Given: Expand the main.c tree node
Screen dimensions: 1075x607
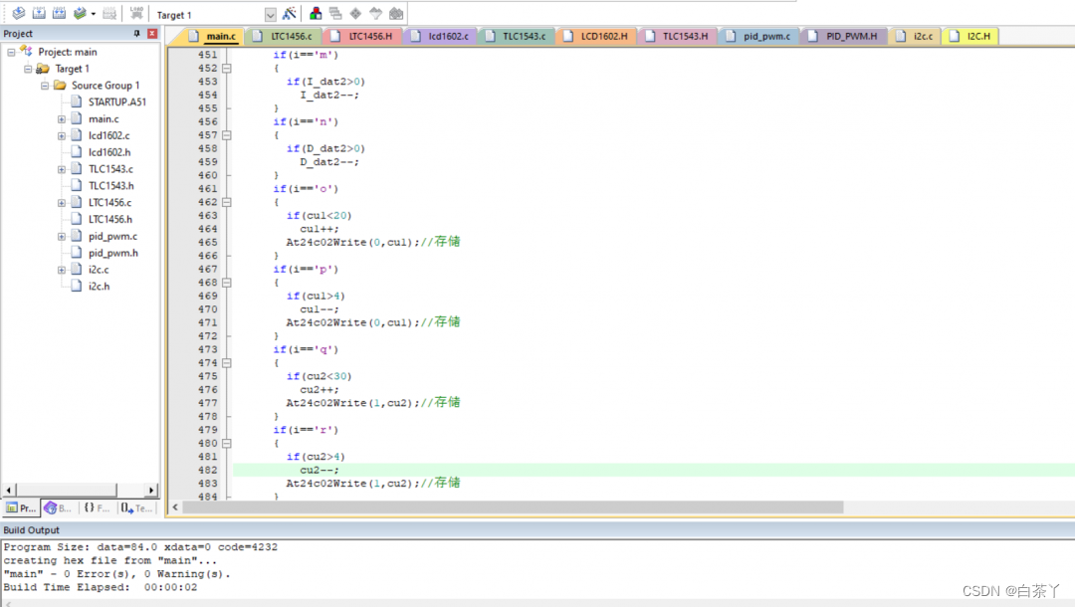Looking at the screenshot, I should tap(62, 119).
